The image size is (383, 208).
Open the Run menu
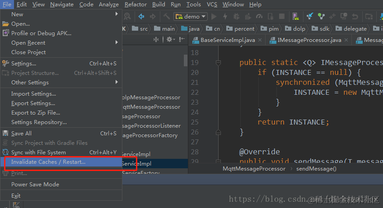176,5
